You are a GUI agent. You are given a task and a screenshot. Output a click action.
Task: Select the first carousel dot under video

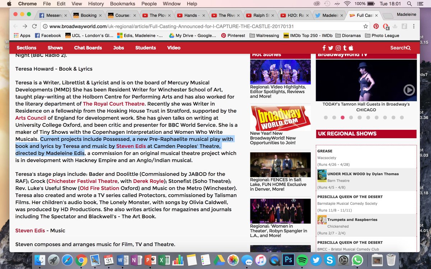click(x=326, y=117)
